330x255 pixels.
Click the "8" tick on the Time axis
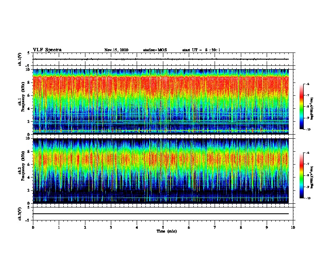point(241,227)
